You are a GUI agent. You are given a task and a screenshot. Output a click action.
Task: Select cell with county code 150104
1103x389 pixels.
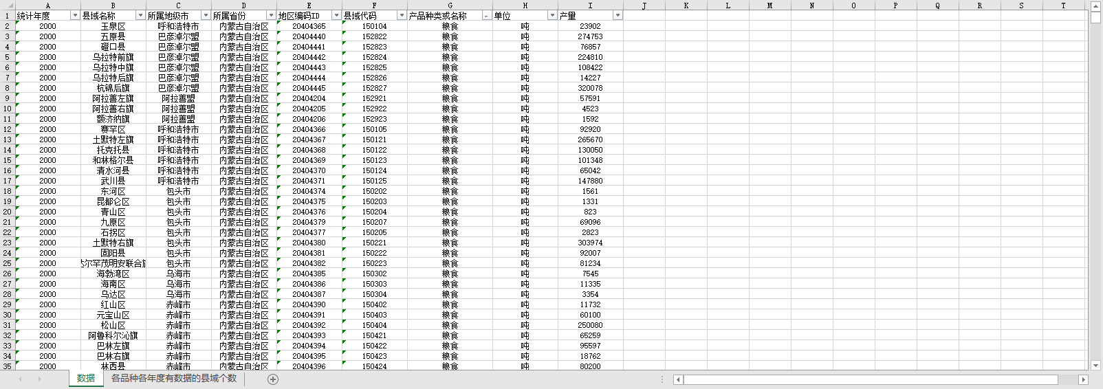(374, 26)
